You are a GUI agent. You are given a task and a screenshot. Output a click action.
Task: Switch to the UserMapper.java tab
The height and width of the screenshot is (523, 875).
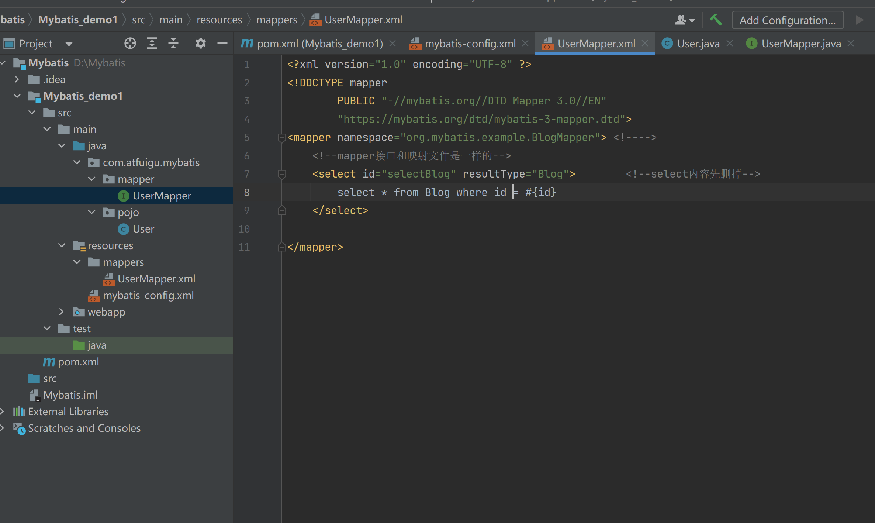pyautogui.click(x=801, y=44)
